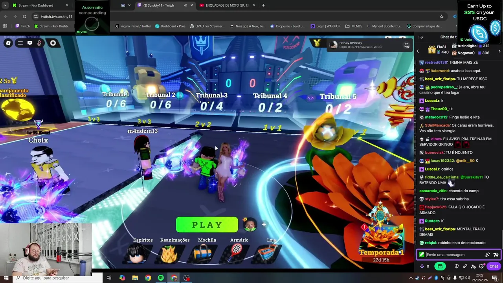Open the in-game hamburger menu

[x=20, y=43]
